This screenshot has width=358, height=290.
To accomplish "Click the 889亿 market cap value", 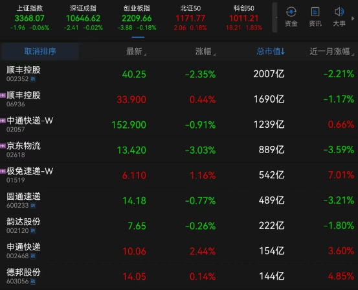I will [272, 150].
